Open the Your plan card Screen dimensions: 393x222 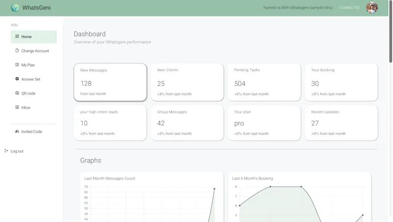pyautogui.click(x=264, y=123)
